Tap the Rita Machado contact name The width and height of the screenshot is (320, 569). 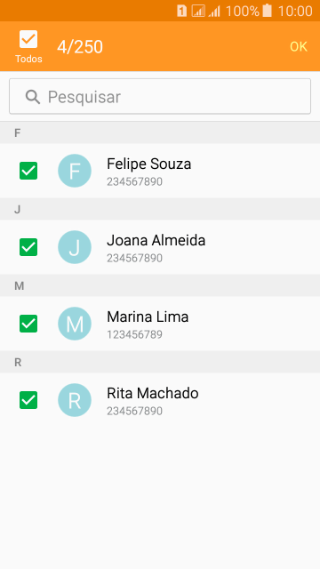pos(152,393)
